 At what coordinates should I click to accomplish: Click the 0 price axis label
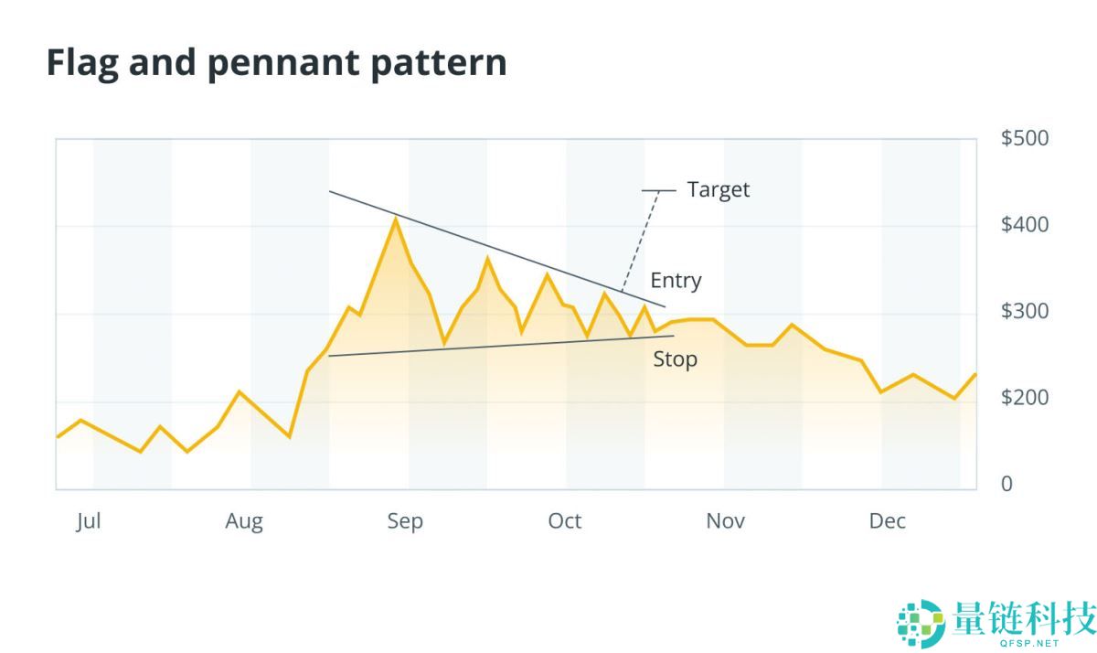pos(1007,484)
